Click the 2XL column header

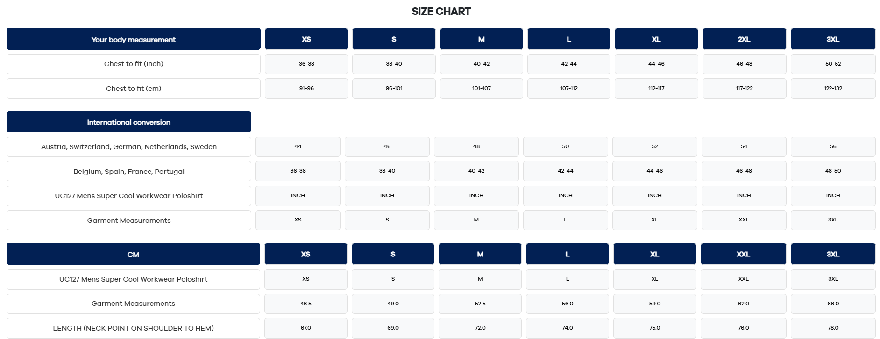click(x=744, y=39)
